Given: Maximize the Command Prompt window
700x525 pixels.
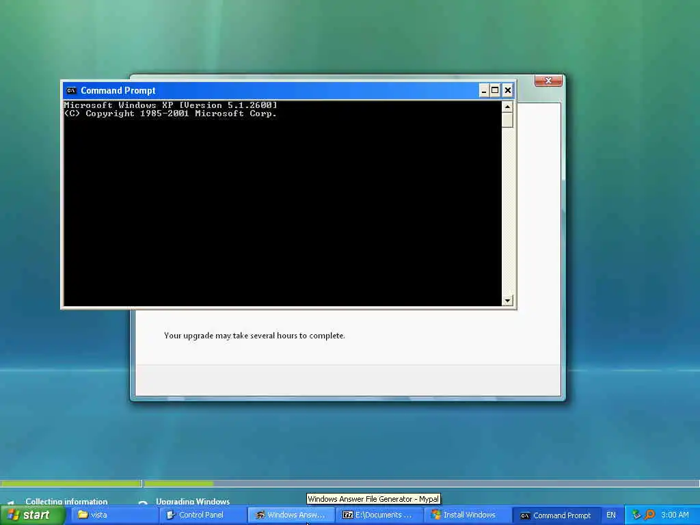Looking at the screenshot, I should [x=495, y=91].
